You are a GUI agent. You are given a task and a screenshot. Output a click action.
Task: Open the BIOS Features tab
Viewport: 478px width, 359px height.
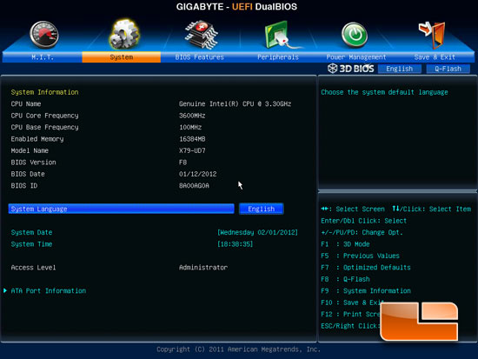click(x=200, y=57)
